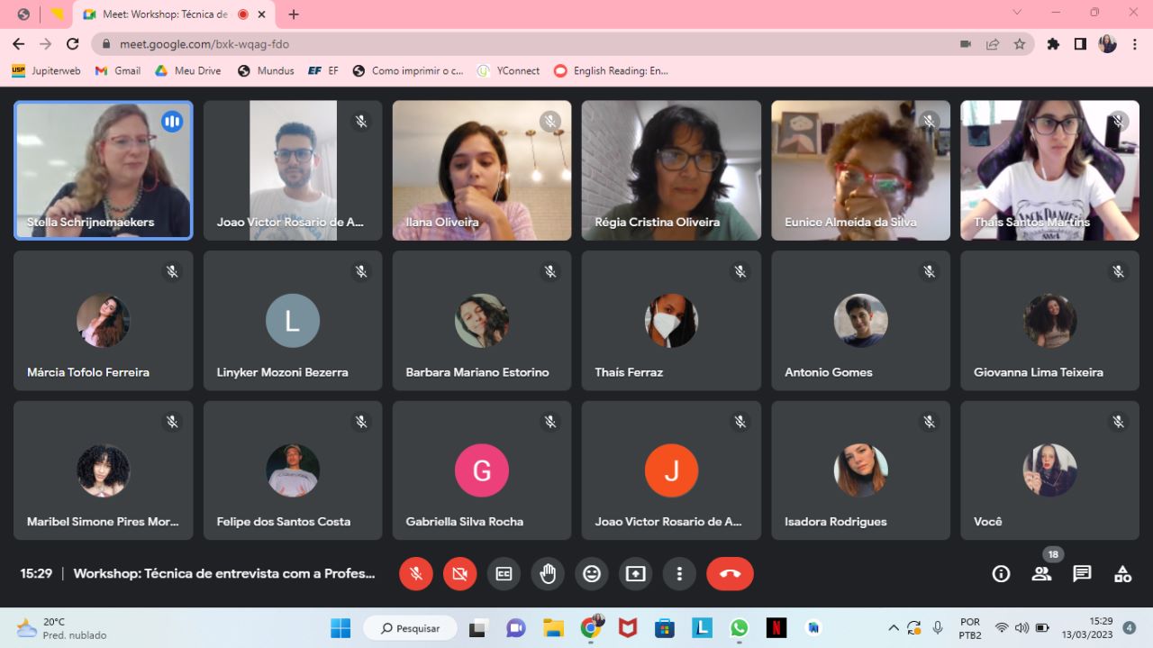Open the browser tab search chevron

pos(1017,13)
